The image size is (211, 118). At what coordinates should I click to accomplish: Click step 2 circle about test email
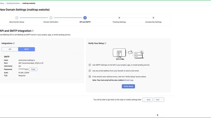pos(90,71)
